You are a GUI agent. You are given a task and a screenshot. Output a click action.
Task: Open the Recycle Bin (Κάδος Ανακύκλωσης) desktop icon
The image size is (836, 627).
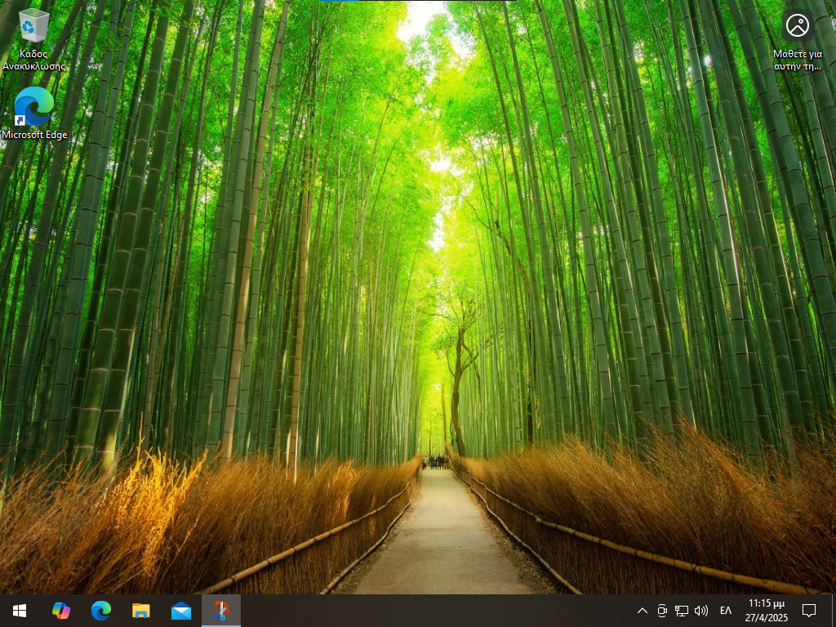coord(34,39)
